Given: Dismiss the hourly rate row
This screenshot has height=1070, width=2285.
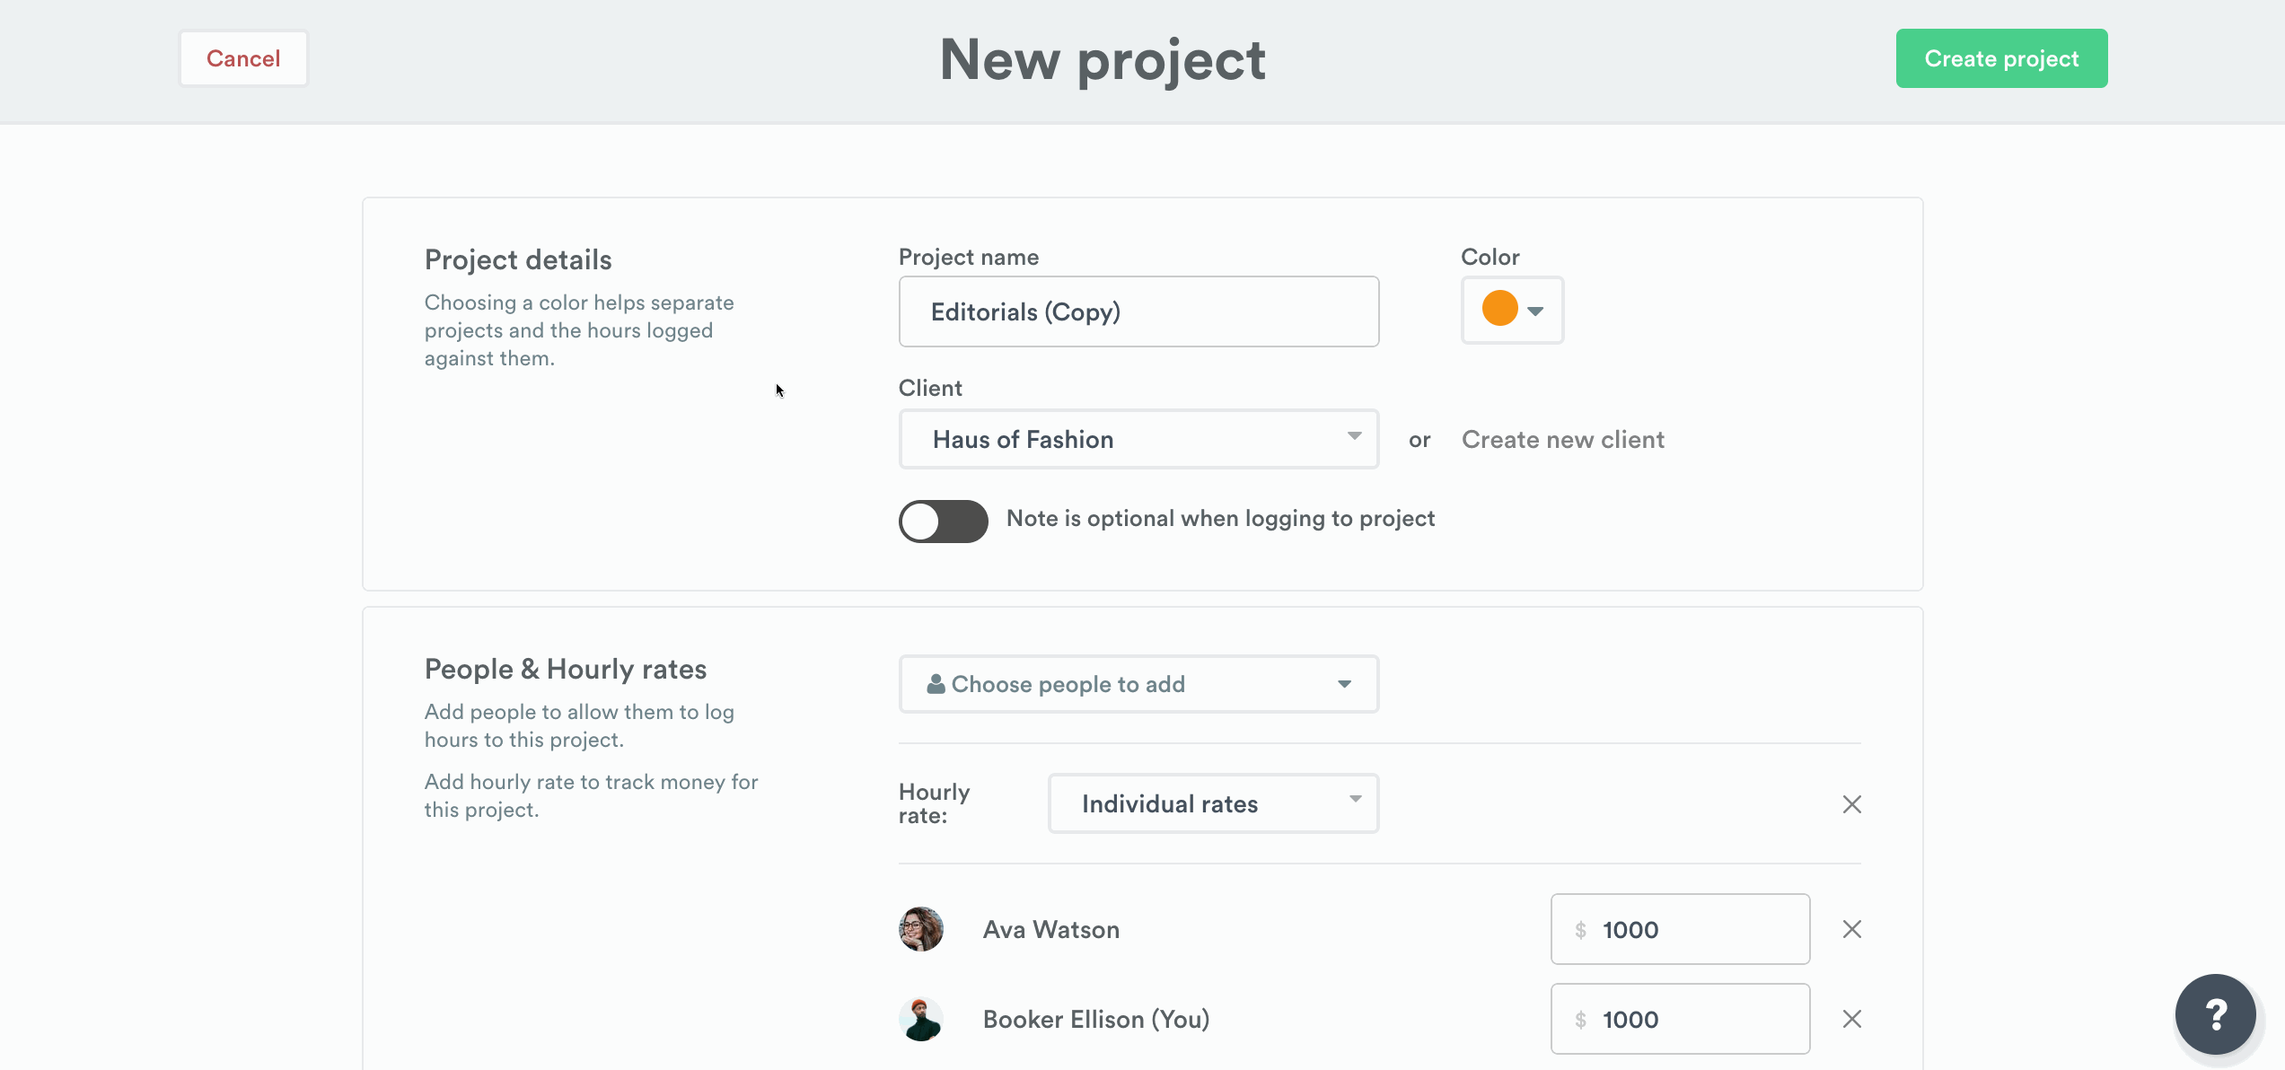Looking at the screenshot, I should 1851,804.
